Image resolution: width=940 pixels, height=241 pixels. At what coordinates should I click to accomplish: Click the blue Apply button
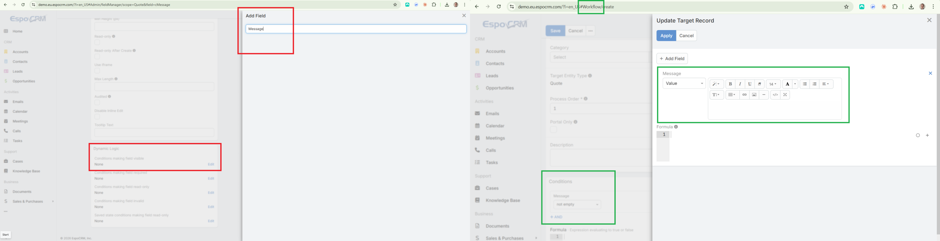pos(666,36)
